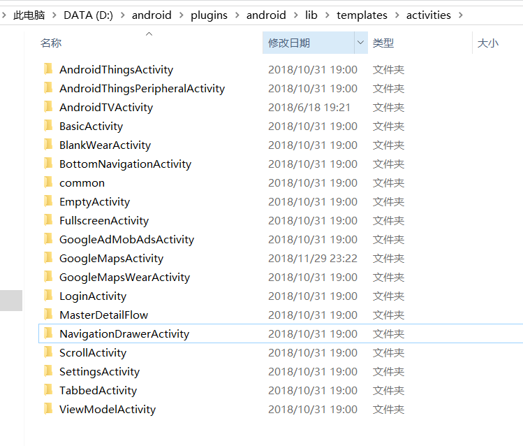Click the 2018/6/18 19:21 date of AndroidTVActivity
Screen dimensions: 523x446
point(309,108)
